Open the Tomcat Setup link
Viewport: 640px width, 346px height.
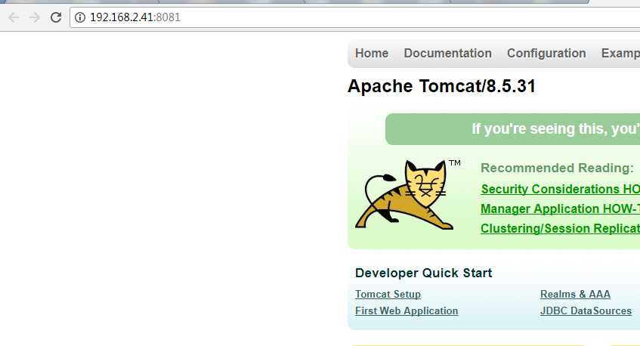388,294
